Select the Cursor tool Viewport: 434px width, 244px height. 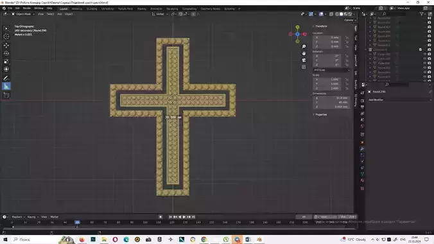pyautogui.click(x=6, y=37)
